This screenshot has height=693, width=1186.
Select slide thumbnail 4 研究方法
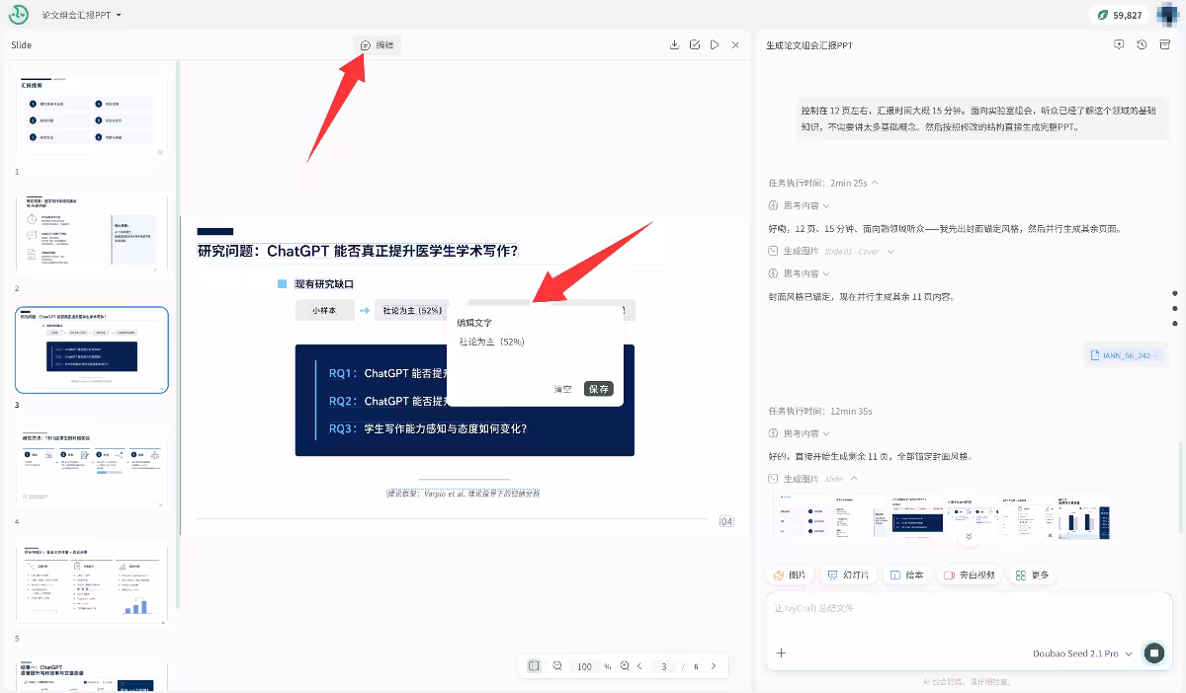tap(91, 467)
